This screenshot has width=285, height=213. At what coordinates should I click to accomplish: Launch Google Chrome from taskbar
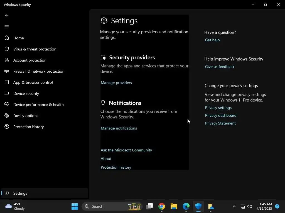[162, 206]
